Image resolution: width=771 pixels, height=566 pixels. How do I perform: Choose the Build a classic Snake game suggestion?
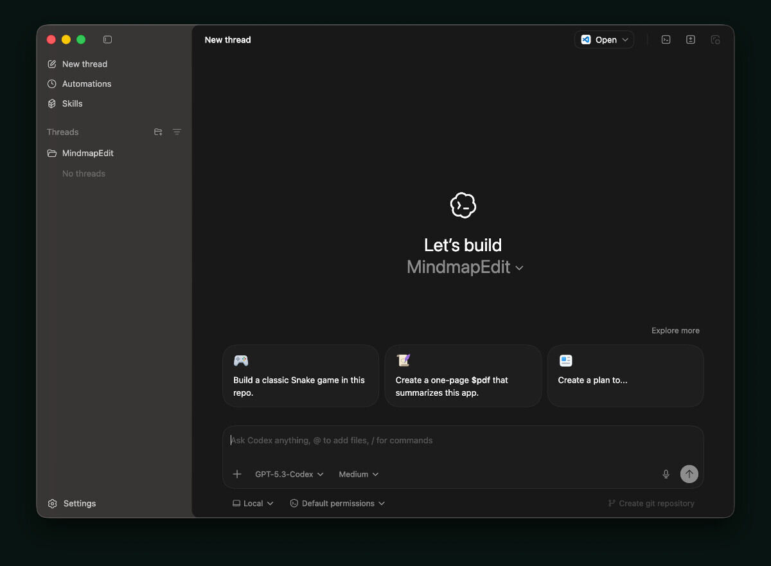point(301,376)
